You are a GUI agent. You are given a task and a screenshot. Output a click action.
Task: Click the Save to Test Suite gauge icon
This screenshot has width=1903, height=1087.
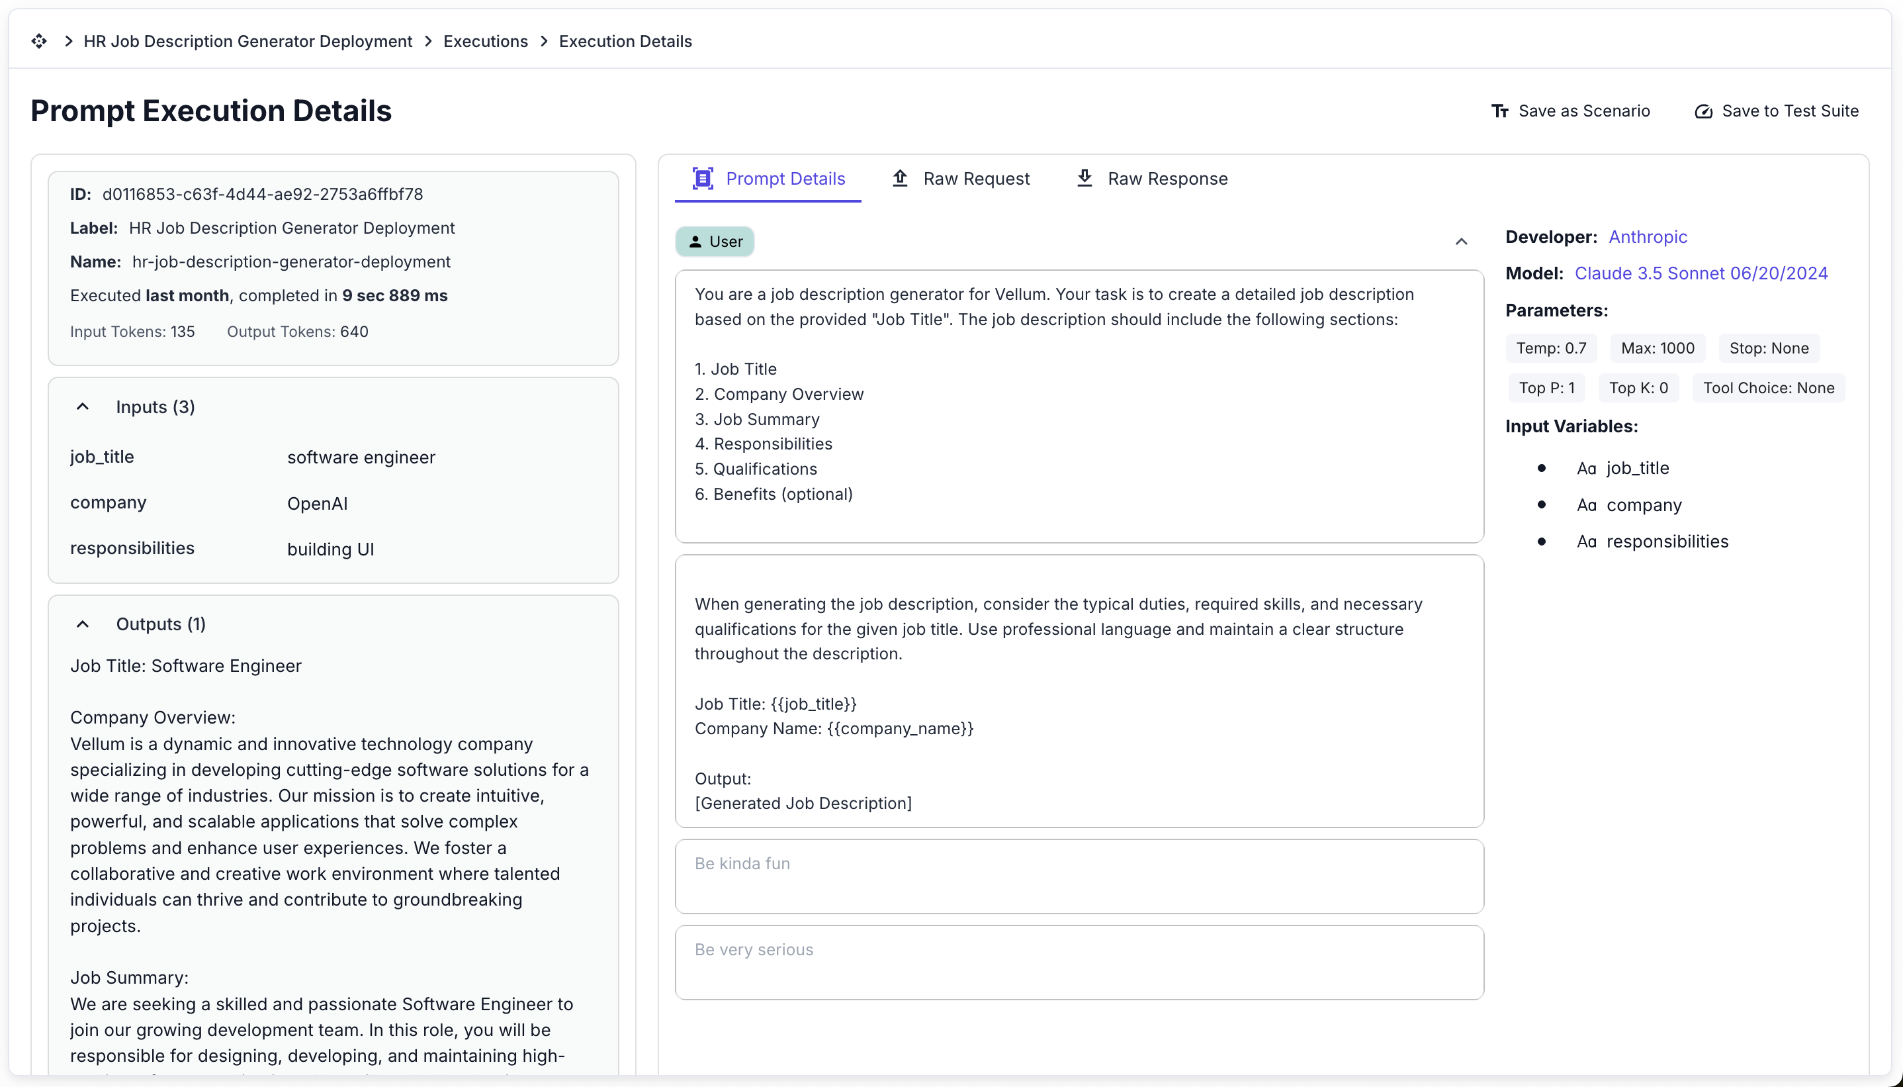1703,111
